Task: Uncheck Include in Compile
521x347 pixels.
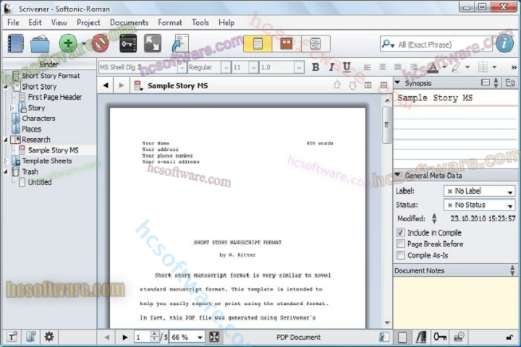Action: tap(400, 233)
